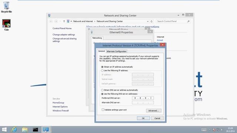Maximize the Network and Sharing Center window
This screenshot has width=237, height=133.
pyautogui.click(x=183, y=15)
